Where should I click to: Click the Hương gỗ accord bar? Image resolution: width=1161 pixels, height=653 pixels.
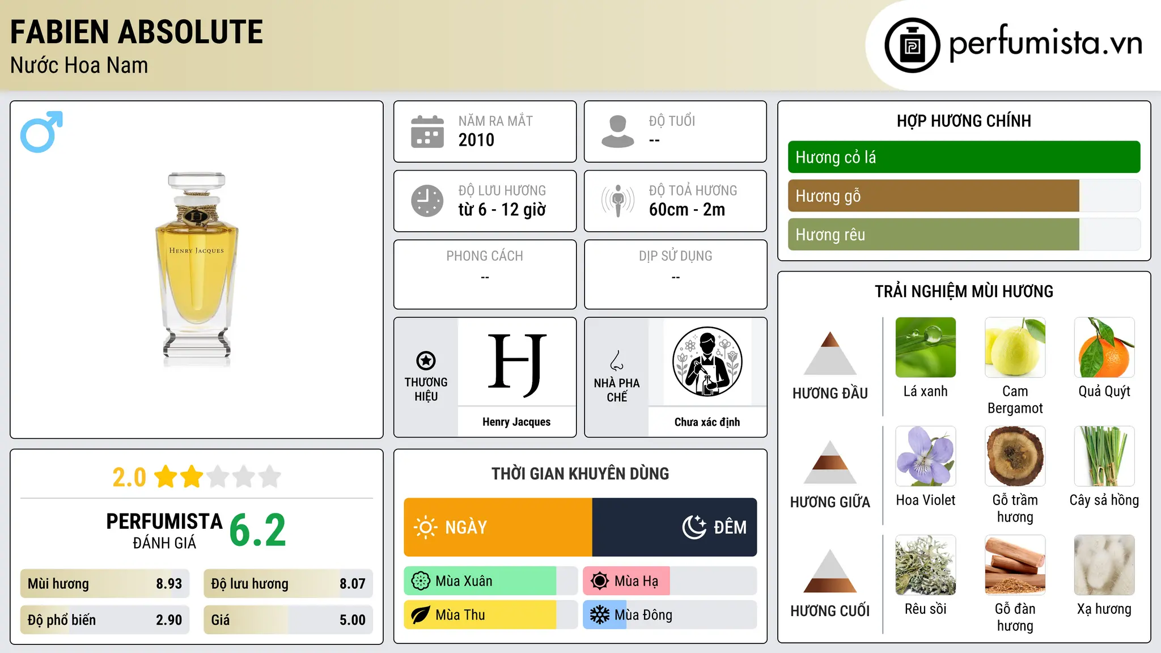964,196
